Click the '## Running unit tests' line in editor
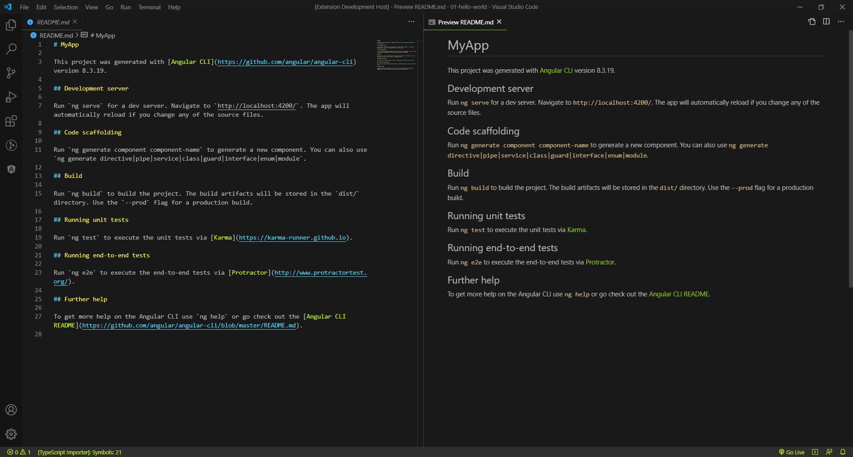 [91, 220]
